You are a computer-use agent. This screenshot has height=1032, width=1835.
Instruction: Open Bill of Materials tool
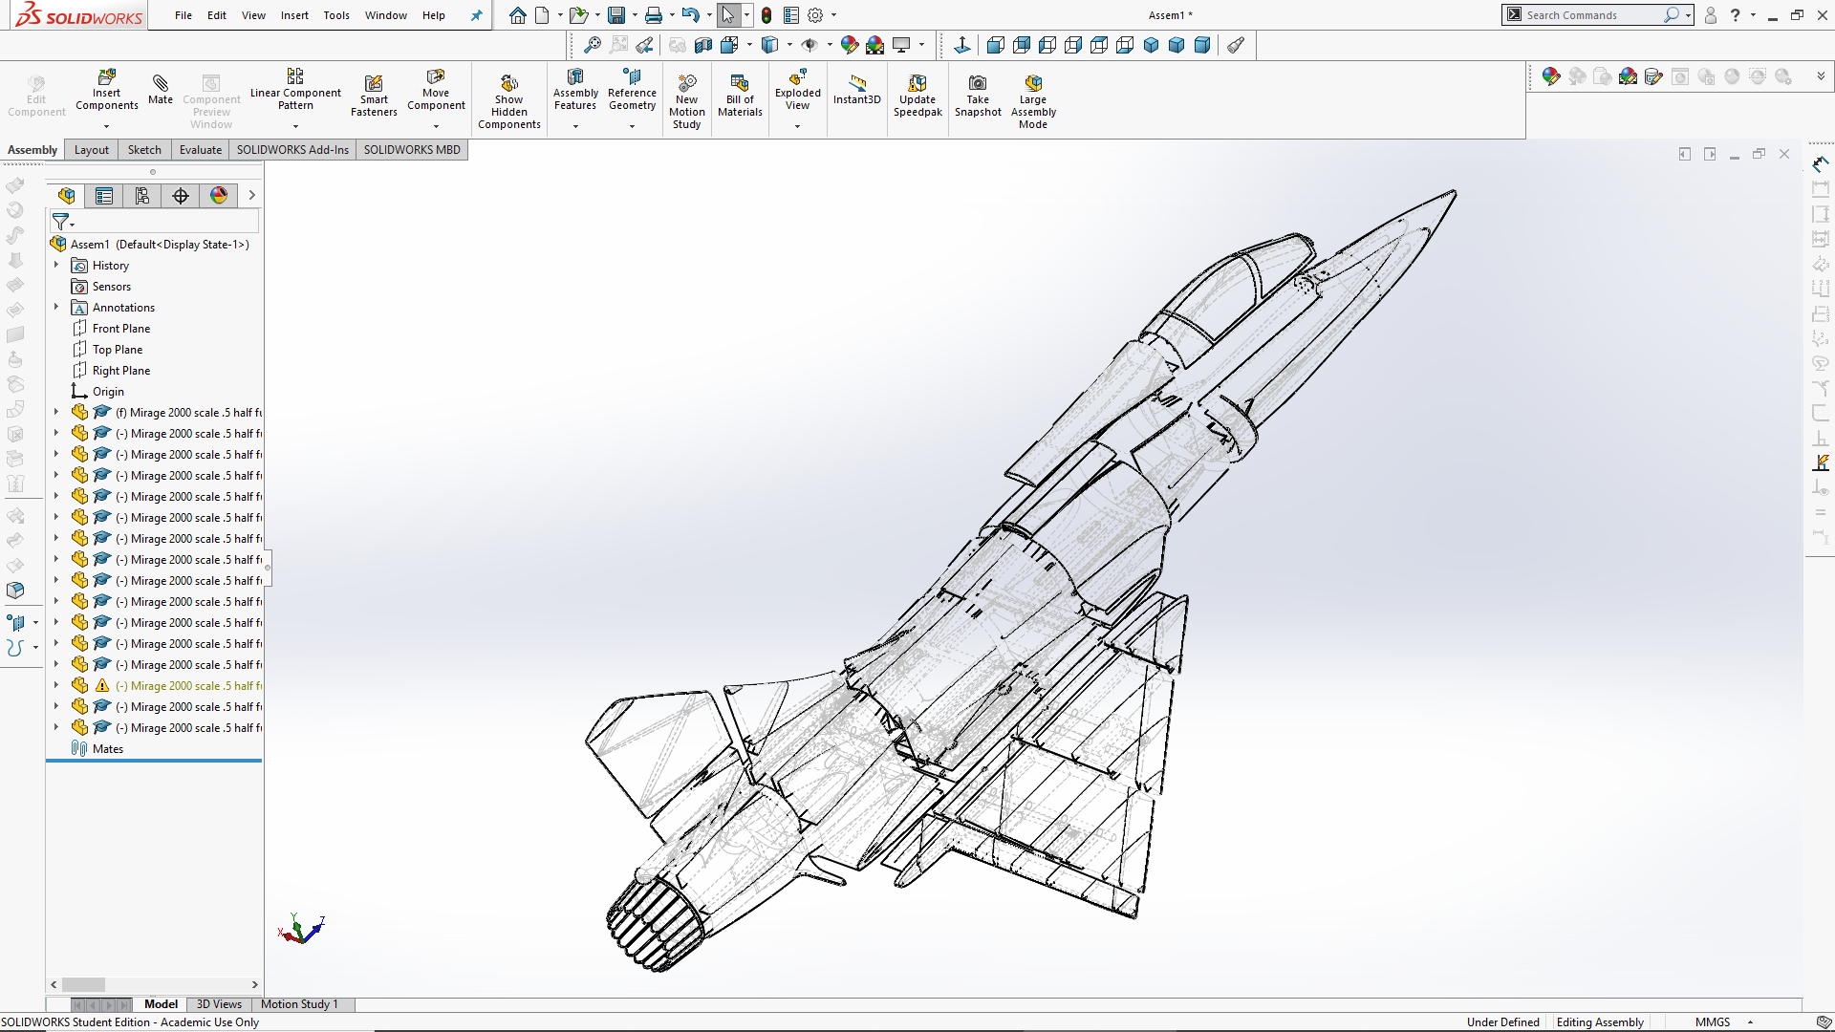pos(740,96)
